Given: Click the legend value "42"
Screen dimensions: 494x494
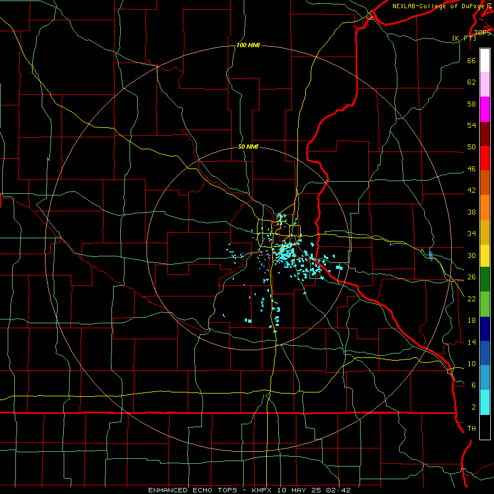Looking at the screenshot, I should pos(471,190).
